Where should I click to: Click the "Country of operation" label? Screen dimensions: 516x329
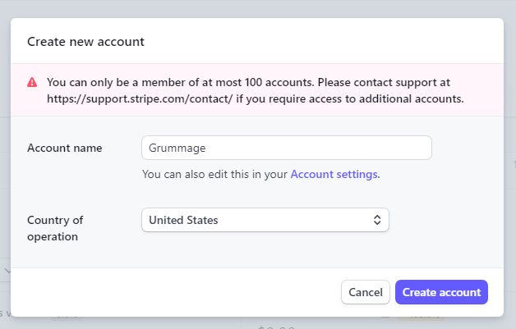click(x=55, y=228)
